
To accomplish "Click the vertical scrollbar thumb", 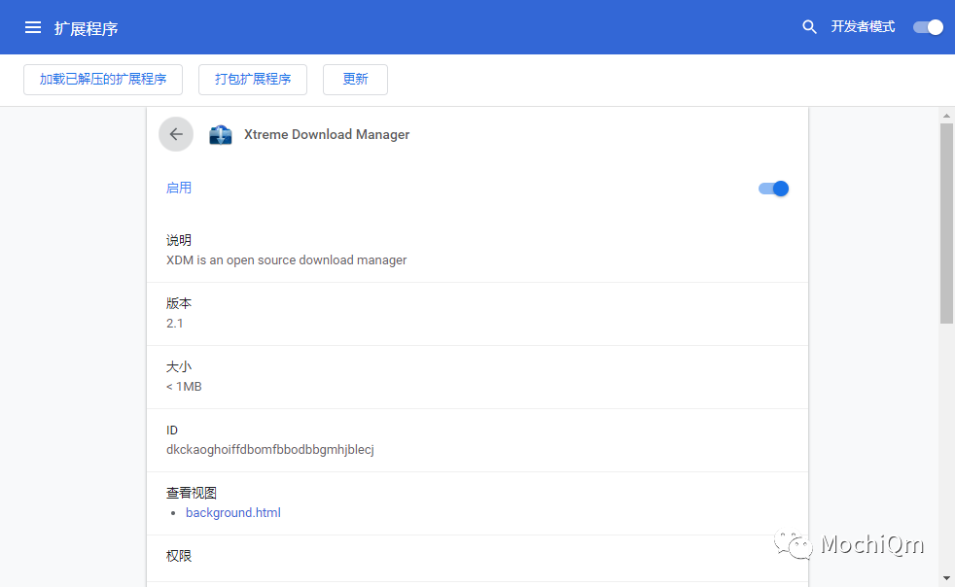I will 946,224.
